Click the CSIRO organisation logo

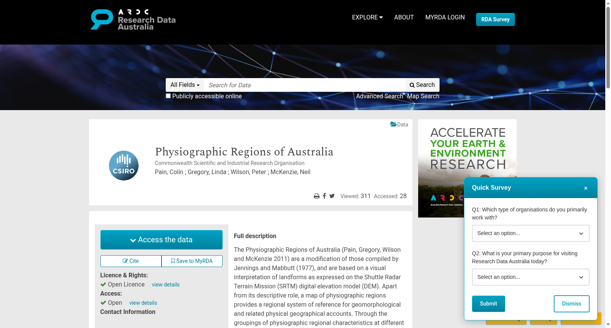(x=124, y=166)
